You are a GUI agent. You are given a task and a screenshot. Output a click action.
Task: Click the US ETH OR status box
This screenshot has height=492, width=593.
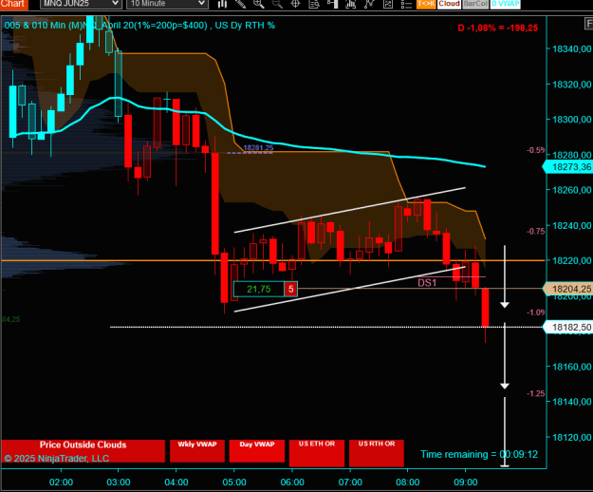point(317,453)
